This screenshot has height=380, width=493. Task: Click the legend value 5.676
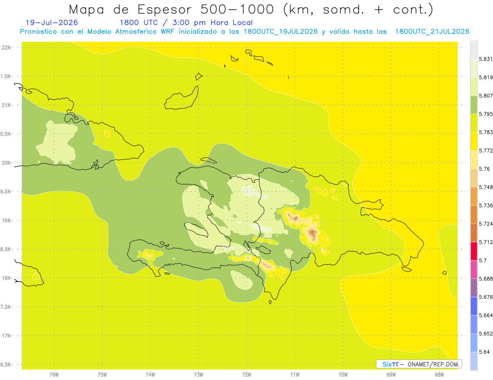486,297
